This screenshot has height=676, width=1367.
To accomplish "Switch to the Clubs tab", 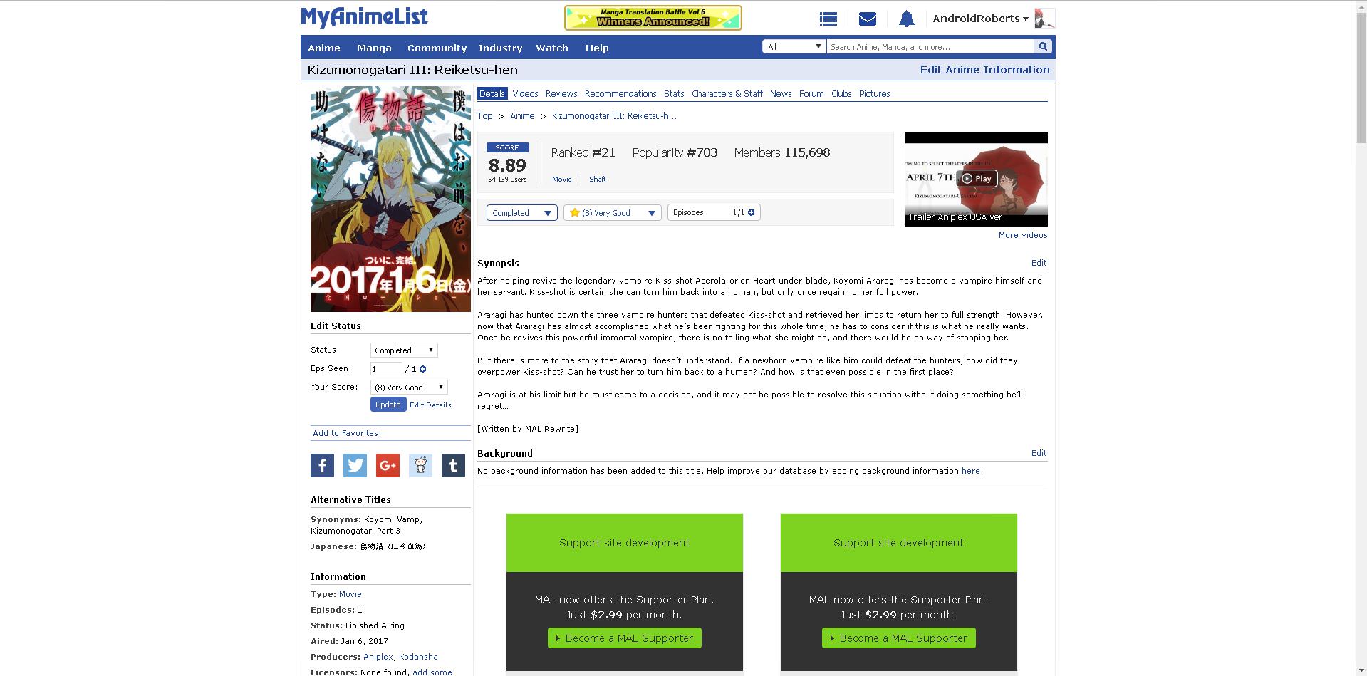I will click(841, 94).
